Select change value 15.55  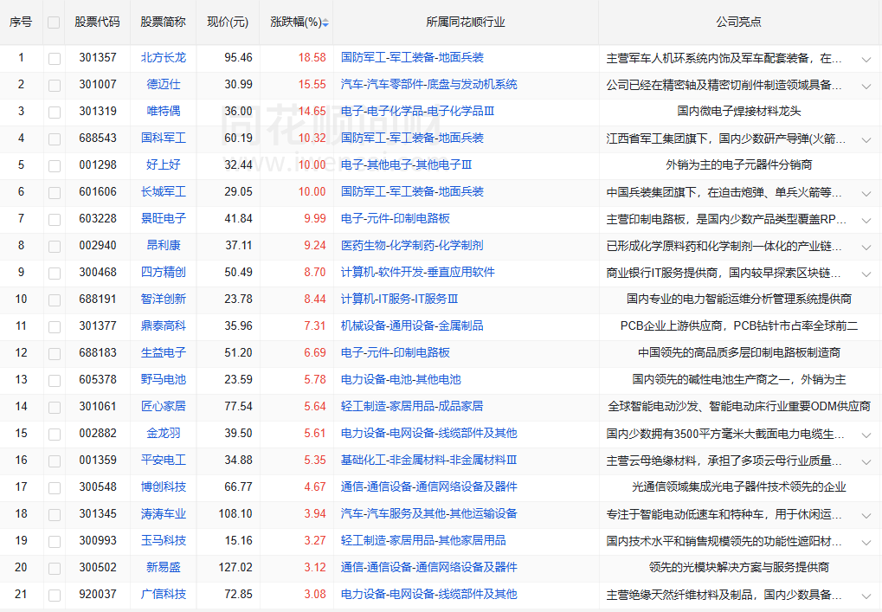tap(312, 84)
